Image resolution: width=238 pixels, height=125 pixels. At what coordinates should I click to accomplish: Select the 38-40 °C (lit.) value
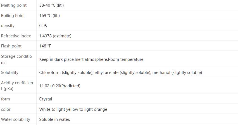(x=51, y=5)
